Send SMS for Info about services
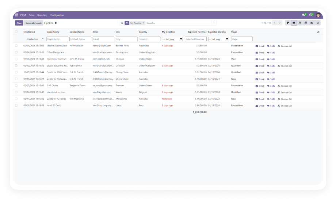Image resolution: width=336 pixels, height=201 pixels. [271, 92]
